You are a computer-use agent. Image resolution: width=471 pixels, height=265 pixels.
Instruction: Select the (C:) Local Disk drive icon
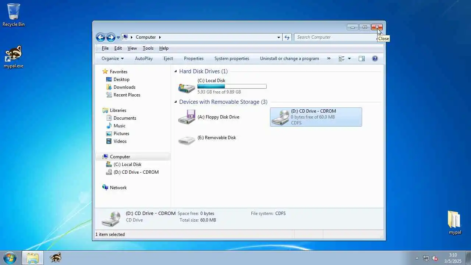coord(187,88)
